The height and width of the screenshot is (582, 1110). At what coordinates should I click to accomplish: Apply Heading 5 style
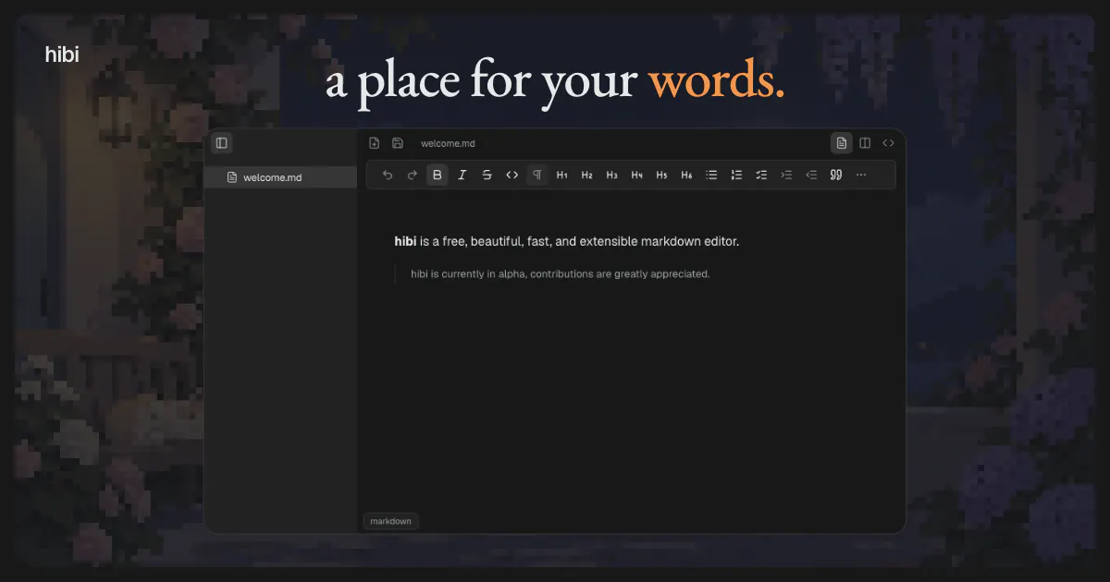click(661, 175)
